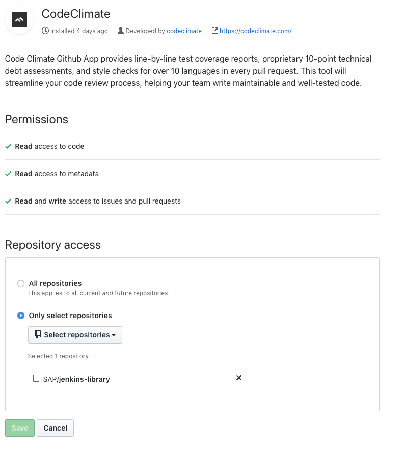Open the Select repositories dropdown

pyautogui.click(x=75, y=334)
